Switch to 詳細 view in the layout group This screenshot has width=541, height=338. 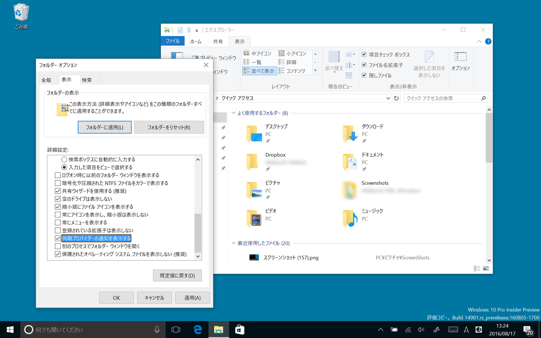pyautogui.click(x=291, y=62)
